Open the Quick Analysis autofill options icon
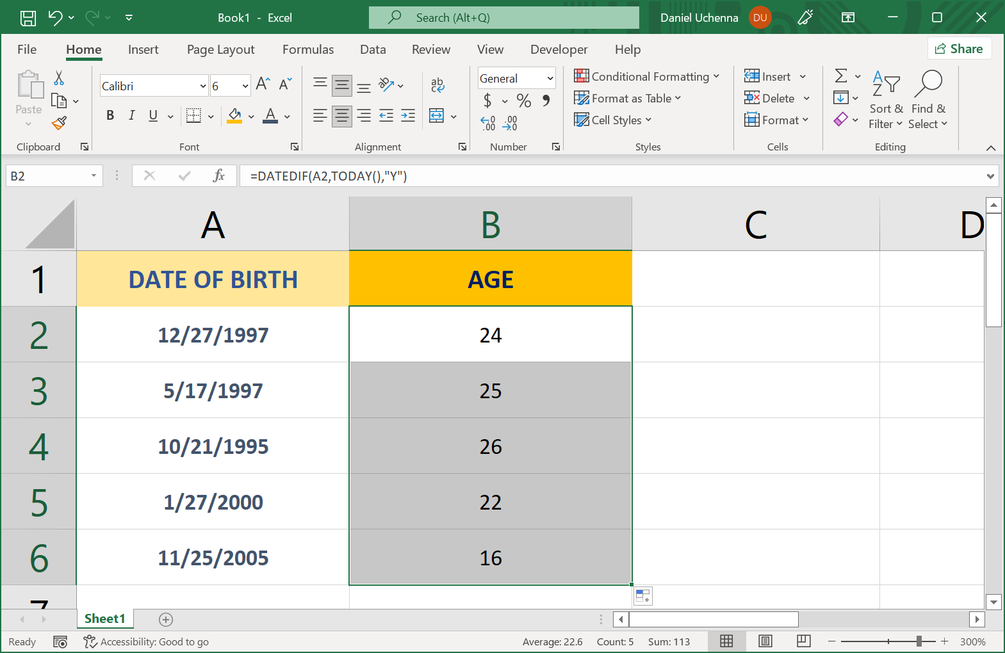Image resolution: width=1005 pixels, height=653 pixels. click(643, 596)
